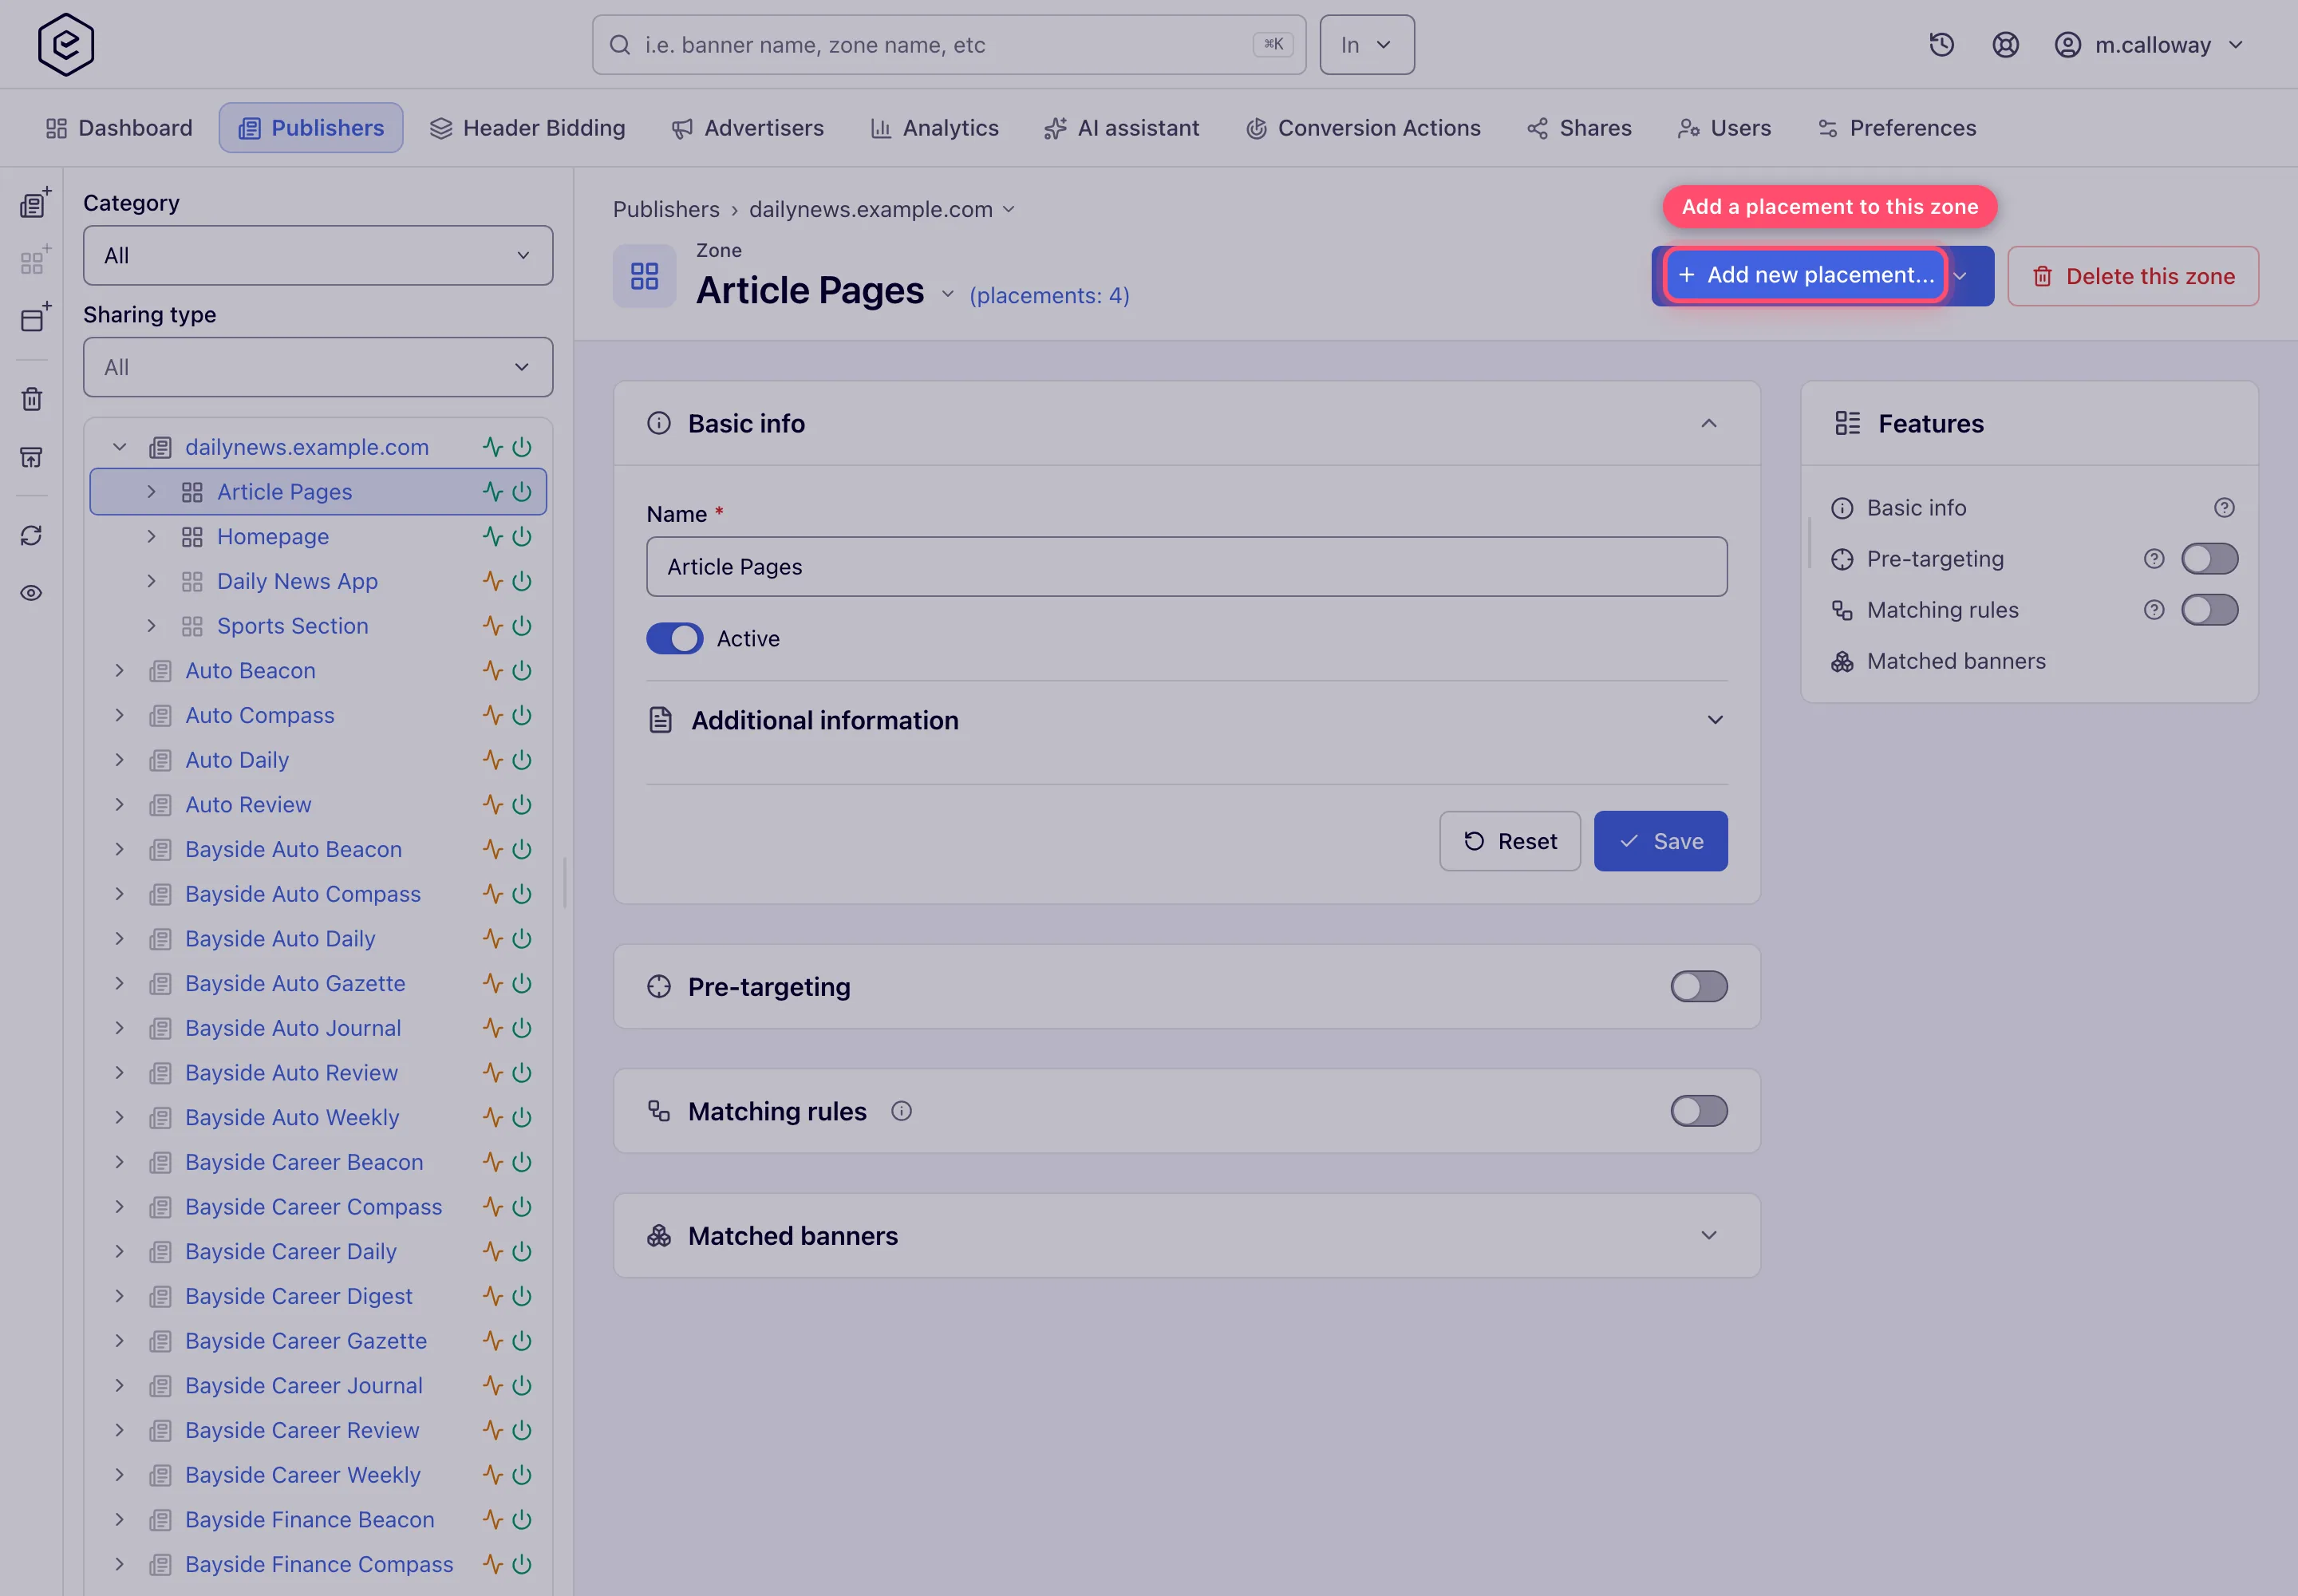Switch to Header Bidding tab
This screenshot has height=1596, width=2298.
click(527, 128)
